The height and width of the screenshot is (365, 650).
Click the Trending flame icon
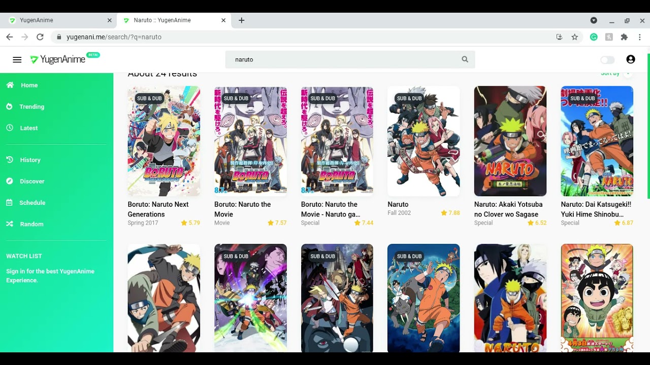point(10,106)
